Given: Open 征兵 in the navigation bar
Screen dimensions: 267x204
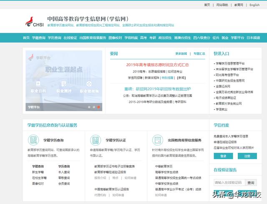Looking at the screenshot, I should pyautogui.click(x=216, y=38).
